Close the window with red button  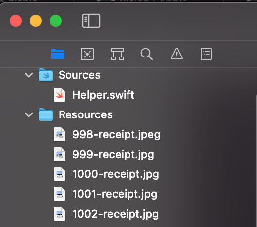click(x=16, y=21)
